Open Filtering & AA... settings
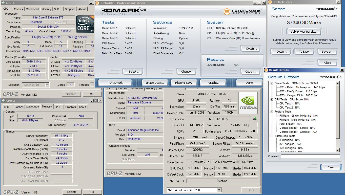 (x=185, y=83)
